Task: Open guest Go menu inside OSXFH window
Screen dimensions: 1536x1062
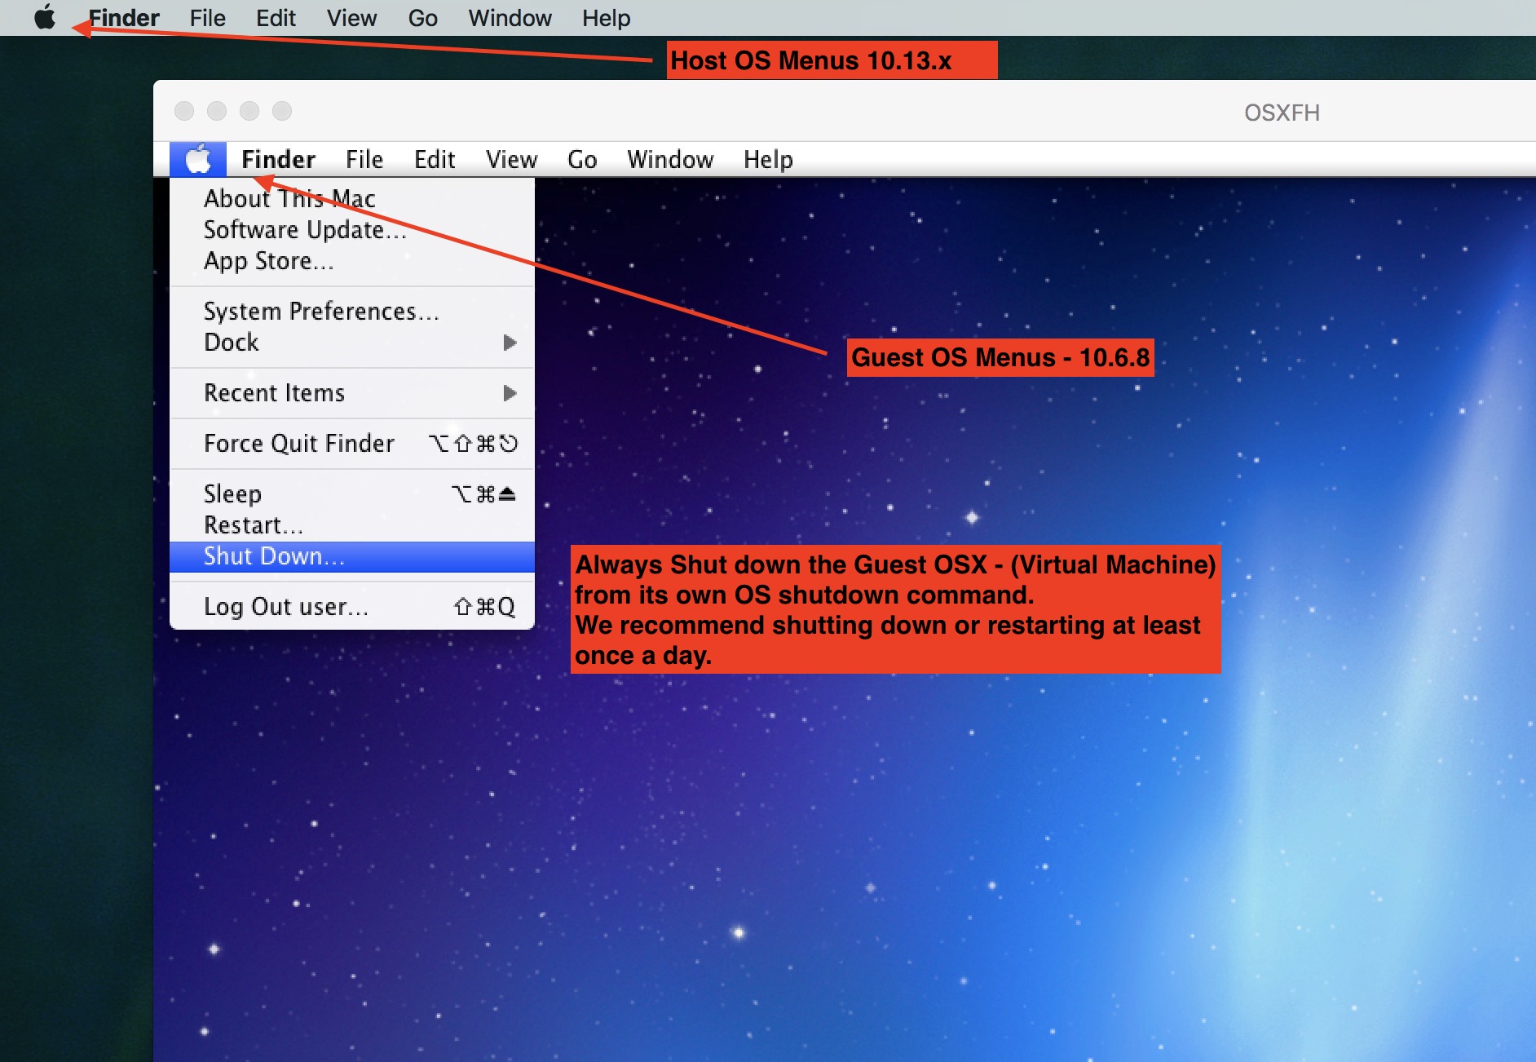Action: [x=582, y=159]
